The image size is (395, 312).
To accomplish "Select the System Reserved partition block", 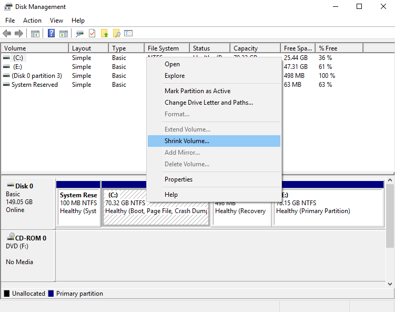I will pyautogui.click(x=78, y=207).
